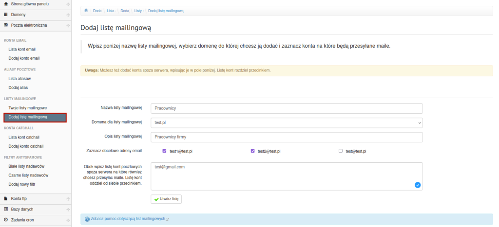Screen dimensions: 499x227
Task: Click the Nazwa listy mailingowej input field
Action: click(x=287, y=109)
